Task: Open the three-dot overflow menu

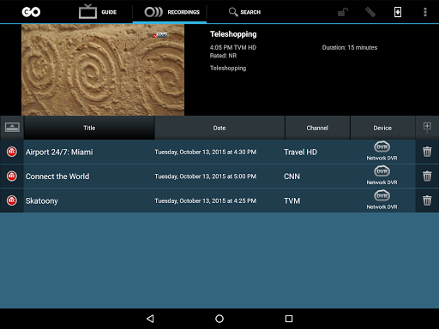Action: click(x=425, y=12)
